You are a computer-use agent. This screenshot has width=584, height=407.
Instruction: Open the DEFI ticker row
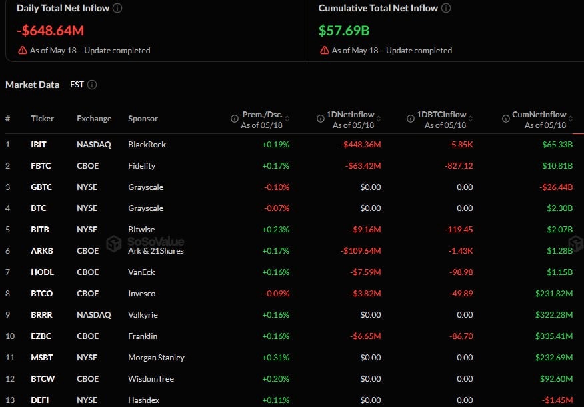tap(40, 400)
